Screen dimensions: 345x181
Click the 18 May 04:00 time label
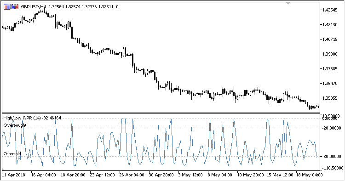pyautogui.click(x=310, y=175)
